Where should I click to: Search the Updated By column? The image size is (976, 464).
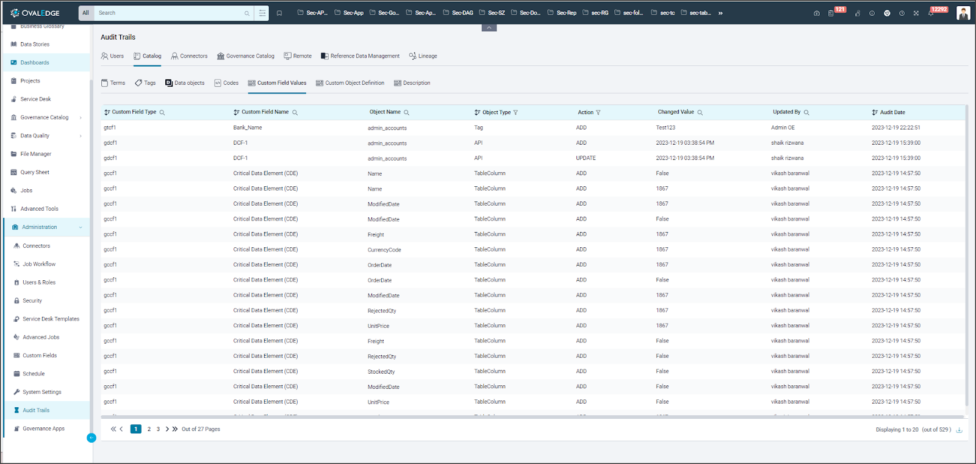(x=806, y=112)
